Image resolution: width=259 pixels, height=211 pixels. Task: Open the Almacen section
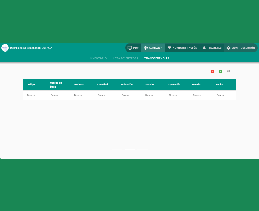pos(153,48)
